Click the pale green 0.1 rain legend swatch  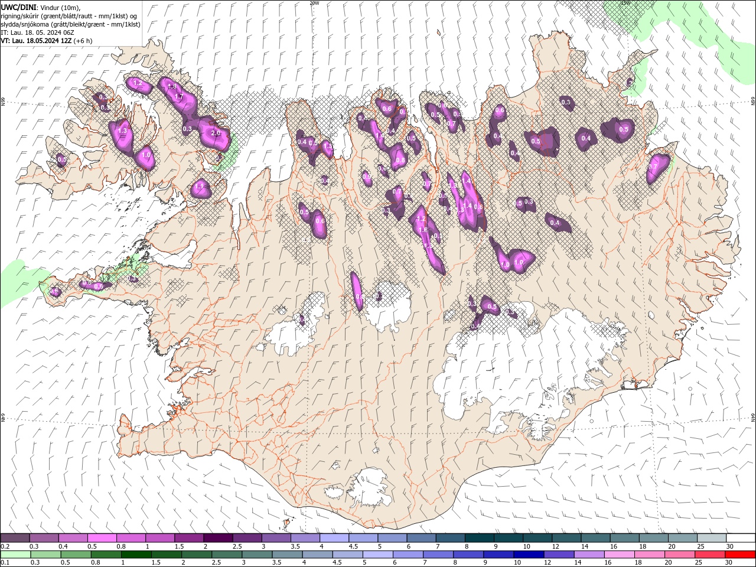tap(15, 555)
